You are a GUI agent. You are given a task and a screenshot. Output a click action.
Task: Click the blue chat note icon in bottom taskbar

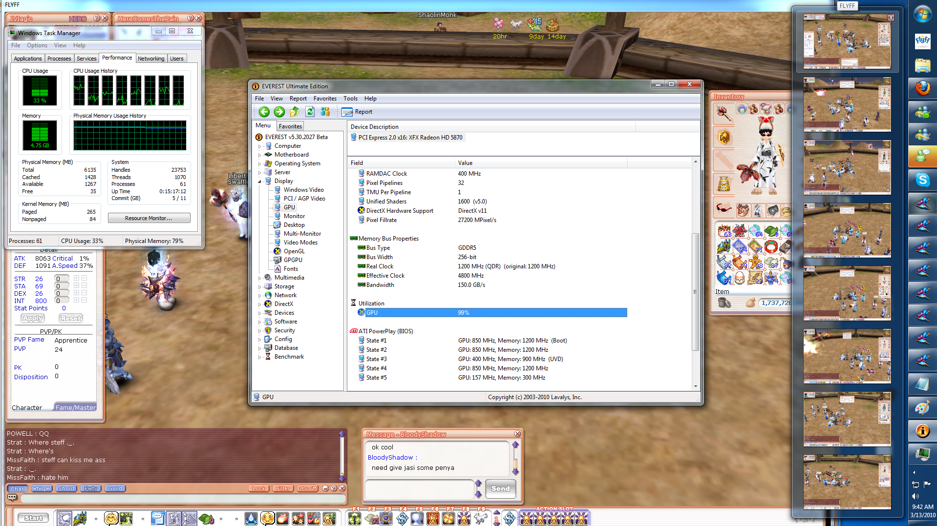click(x=158, y=518)
